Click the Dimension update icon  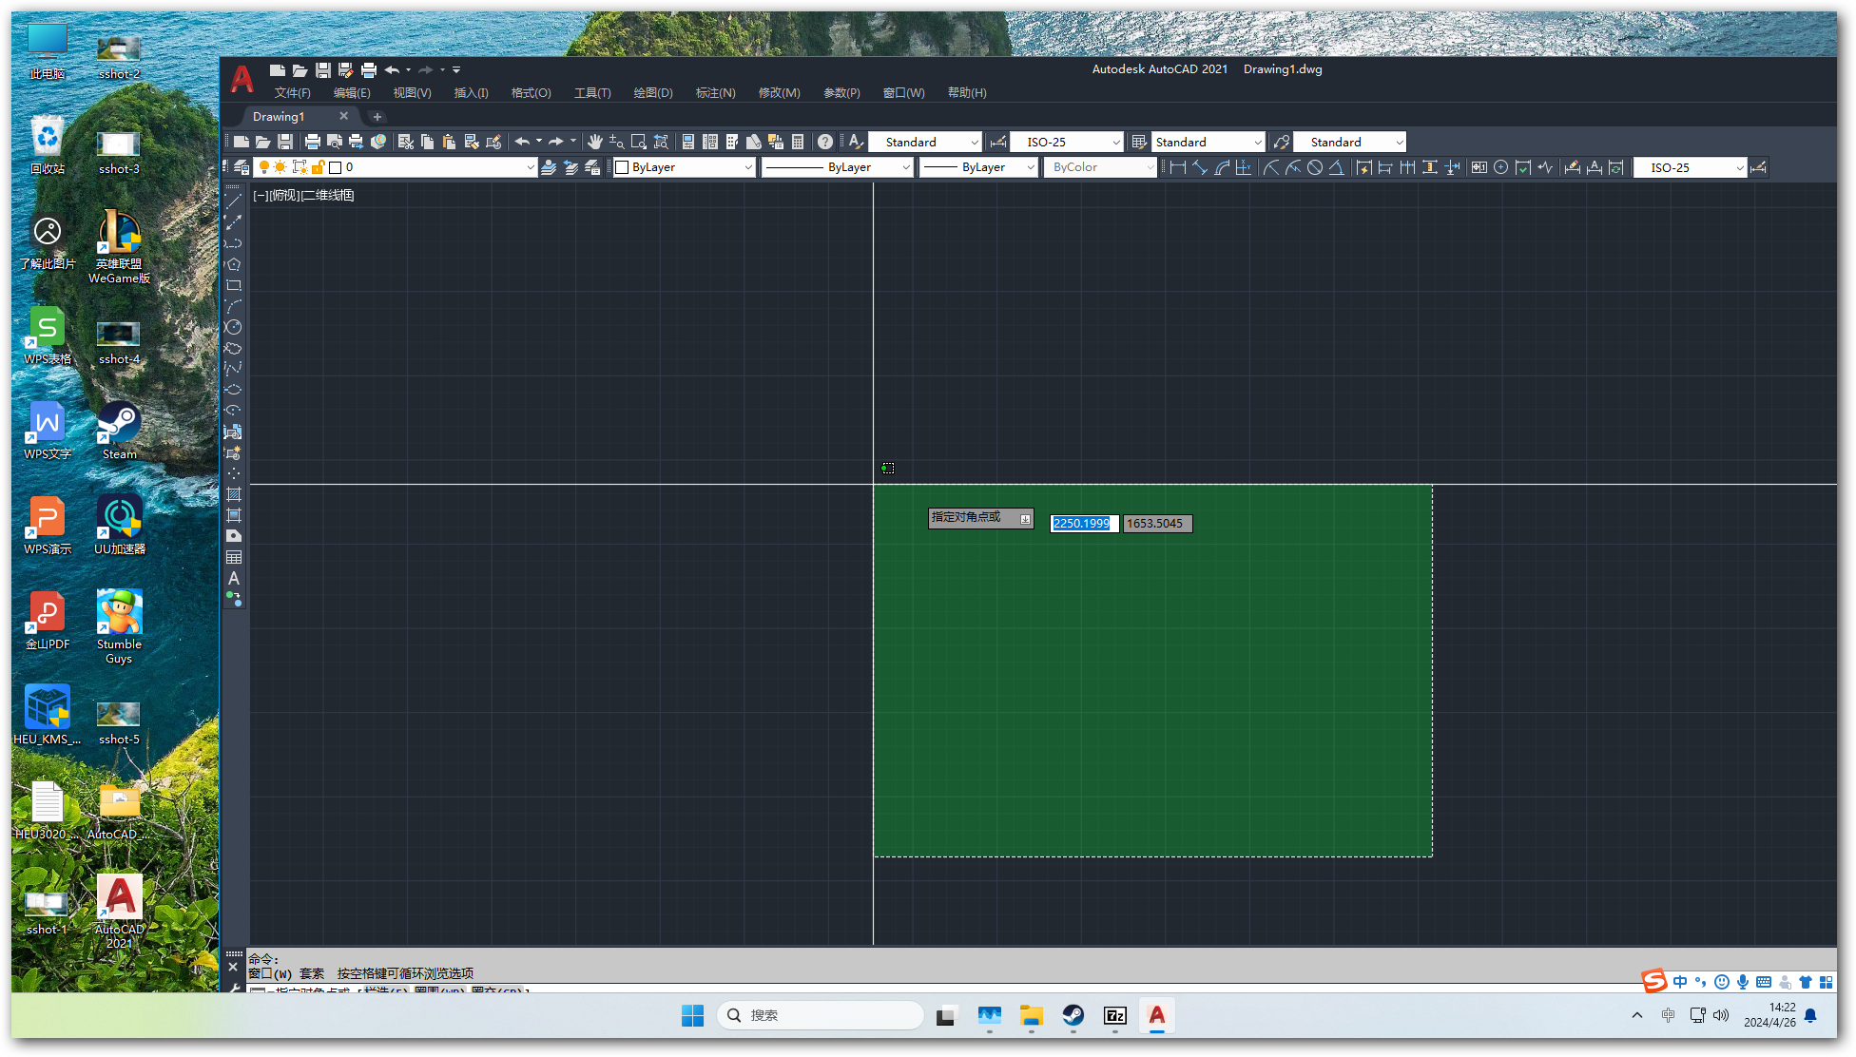click(1615, 167)
